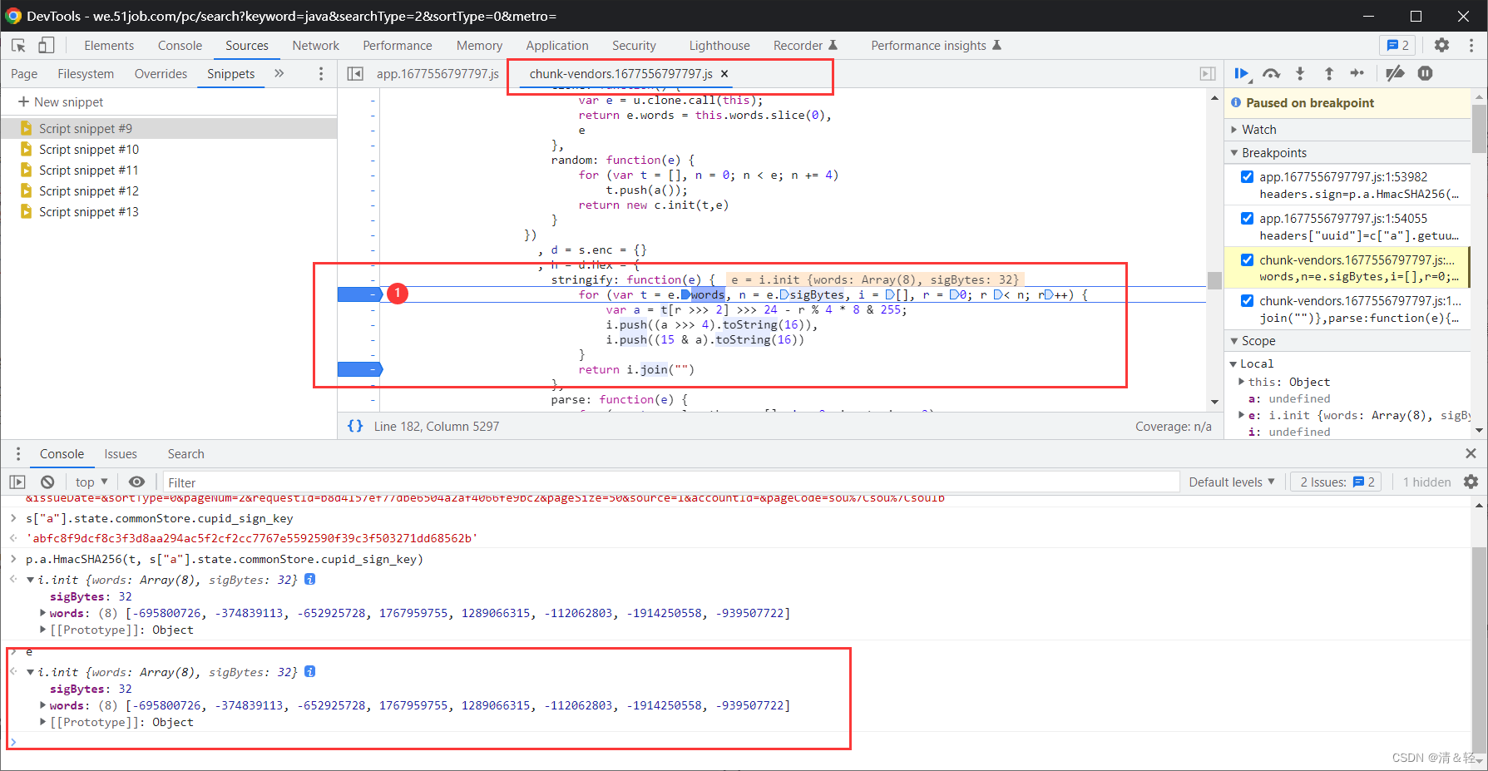Click the Step over function icon
Viewport: 1488px width, 771px height.
coord(1271,74)
